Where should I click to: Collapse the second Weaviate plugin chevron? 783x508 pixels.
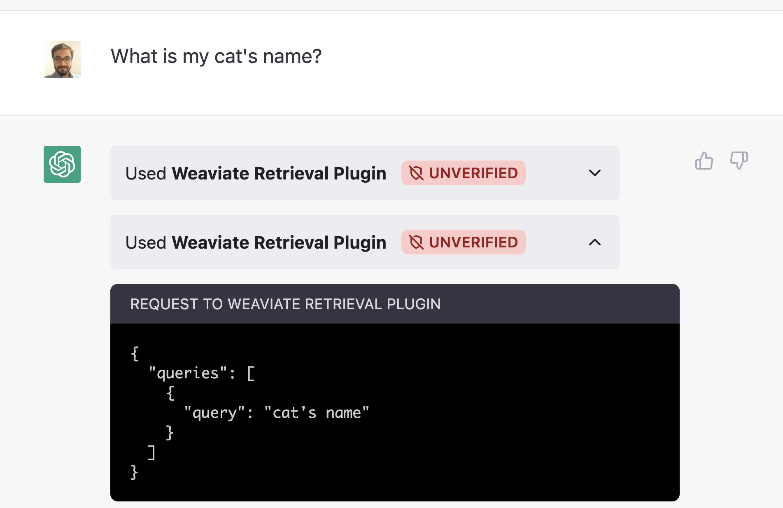(x=595, y=242)
